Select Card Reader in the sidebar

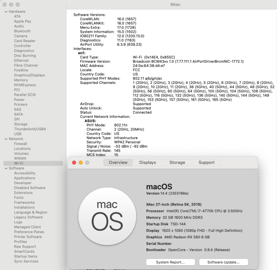tap(25, 41)
